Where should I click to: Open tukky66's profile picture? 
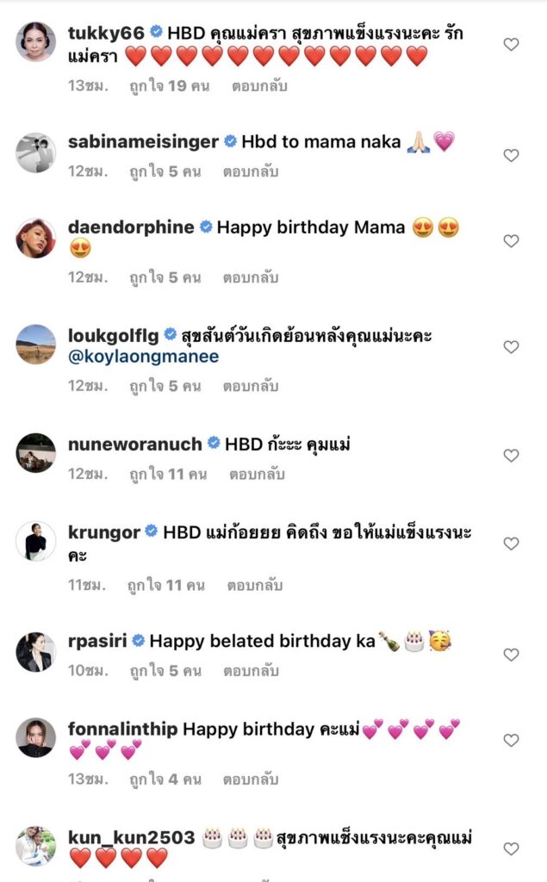(x=36, y=41)
